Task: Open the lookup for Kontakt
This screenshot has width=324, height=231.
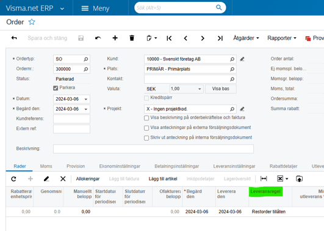Action: click(x=232, y=79)
